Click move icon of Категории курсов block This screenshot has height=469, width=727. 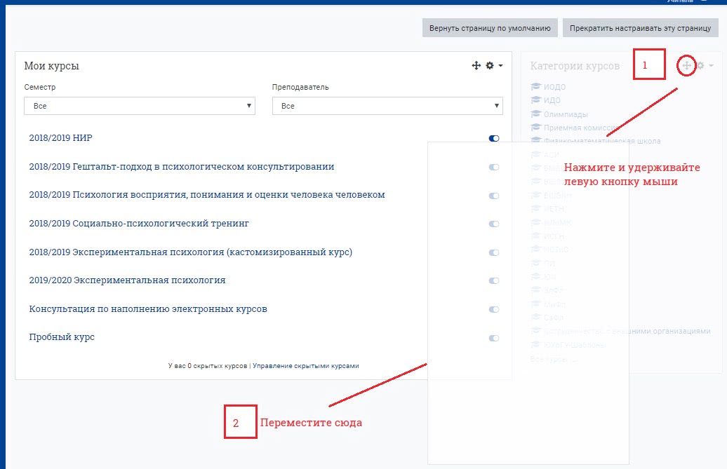coord(687,65)
